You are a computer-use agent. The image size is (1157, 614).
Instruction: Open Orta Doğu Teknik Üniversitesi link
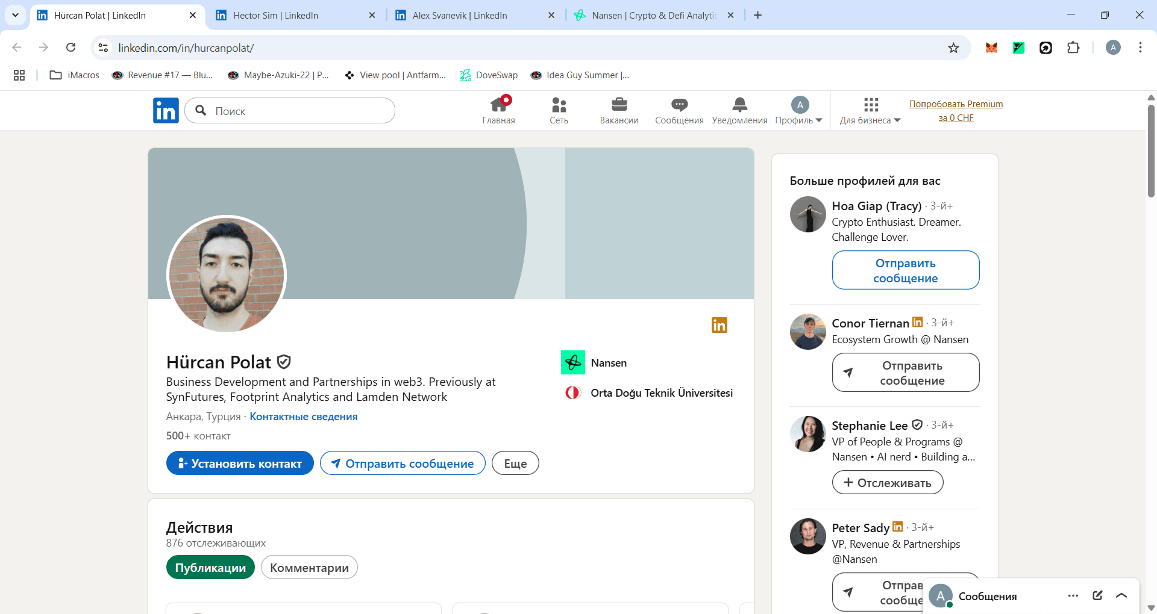648,393
